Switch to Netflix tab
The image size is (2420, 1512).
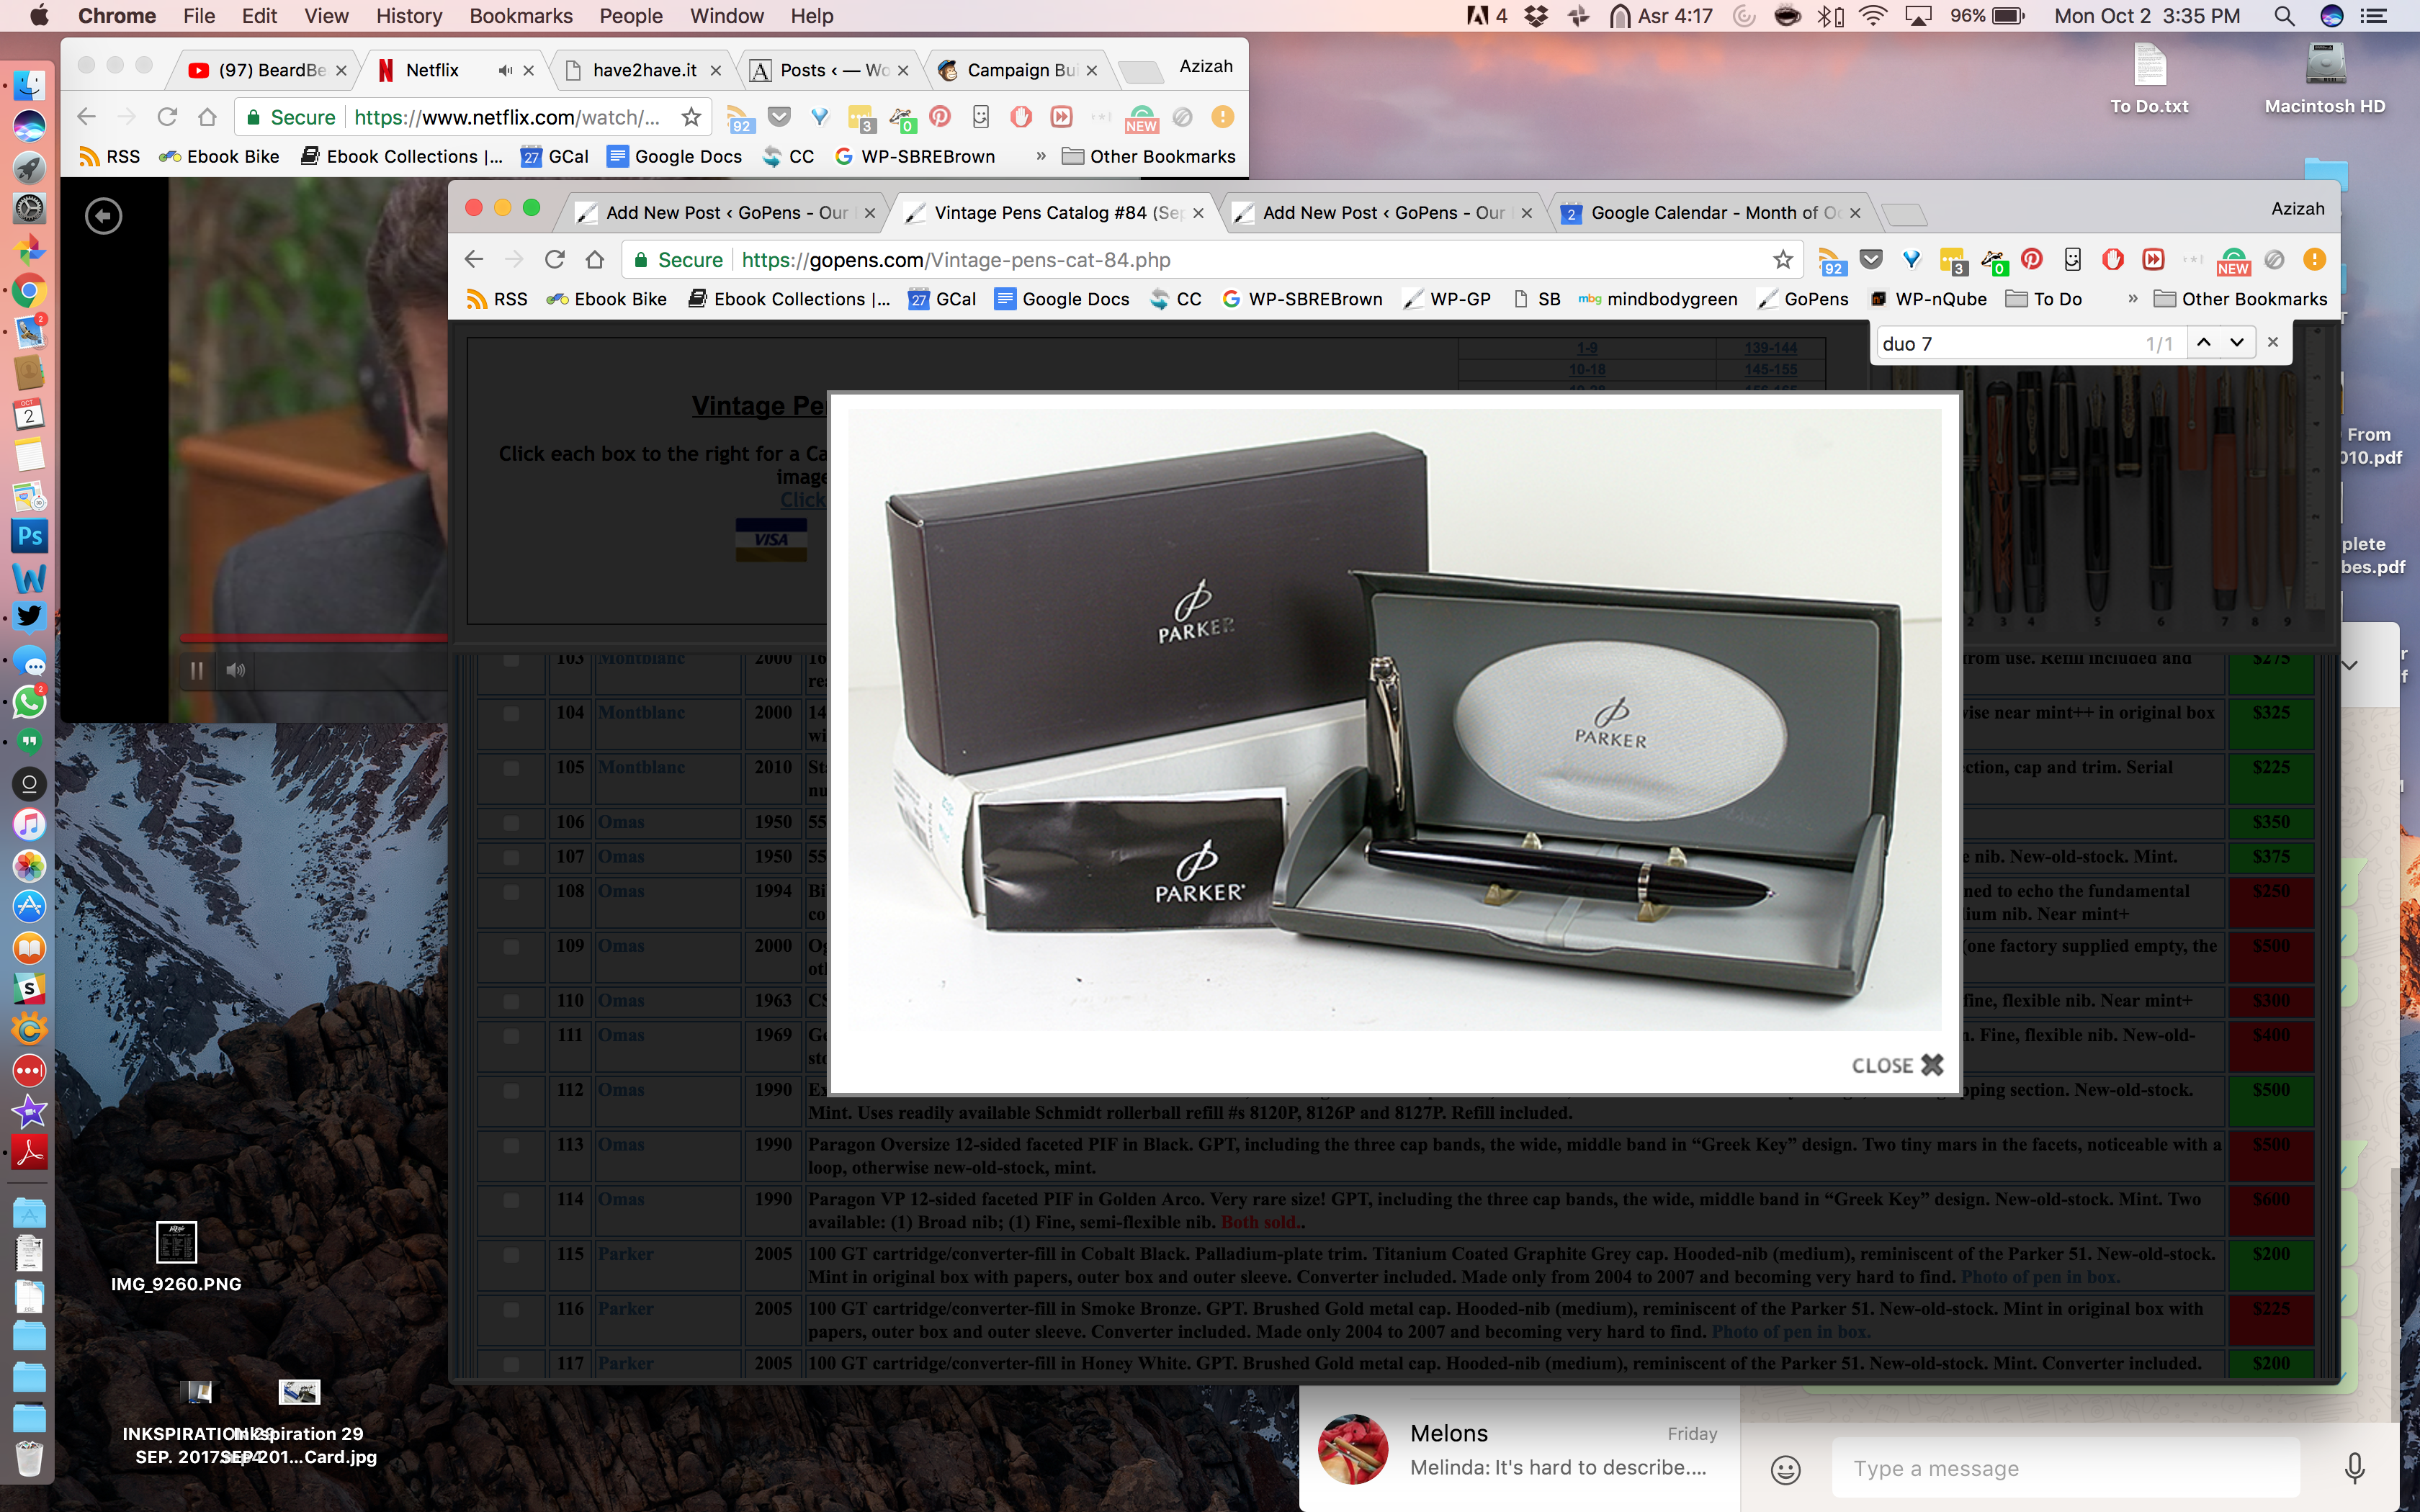432,70
